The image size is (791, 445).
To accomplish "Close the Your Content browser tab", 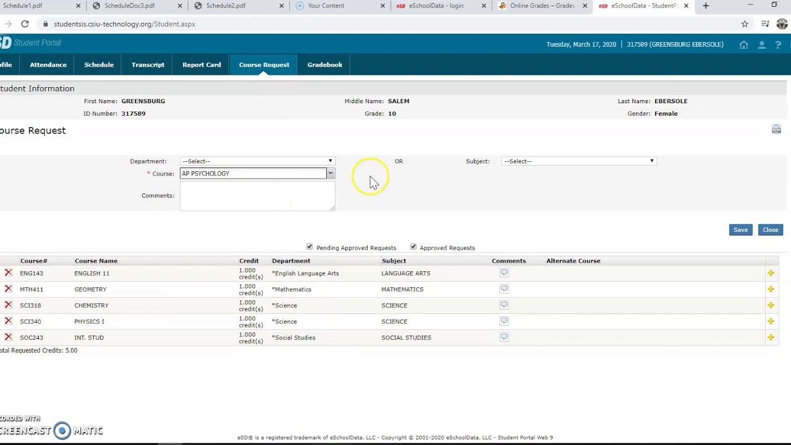I will click(x=383, y=6).
